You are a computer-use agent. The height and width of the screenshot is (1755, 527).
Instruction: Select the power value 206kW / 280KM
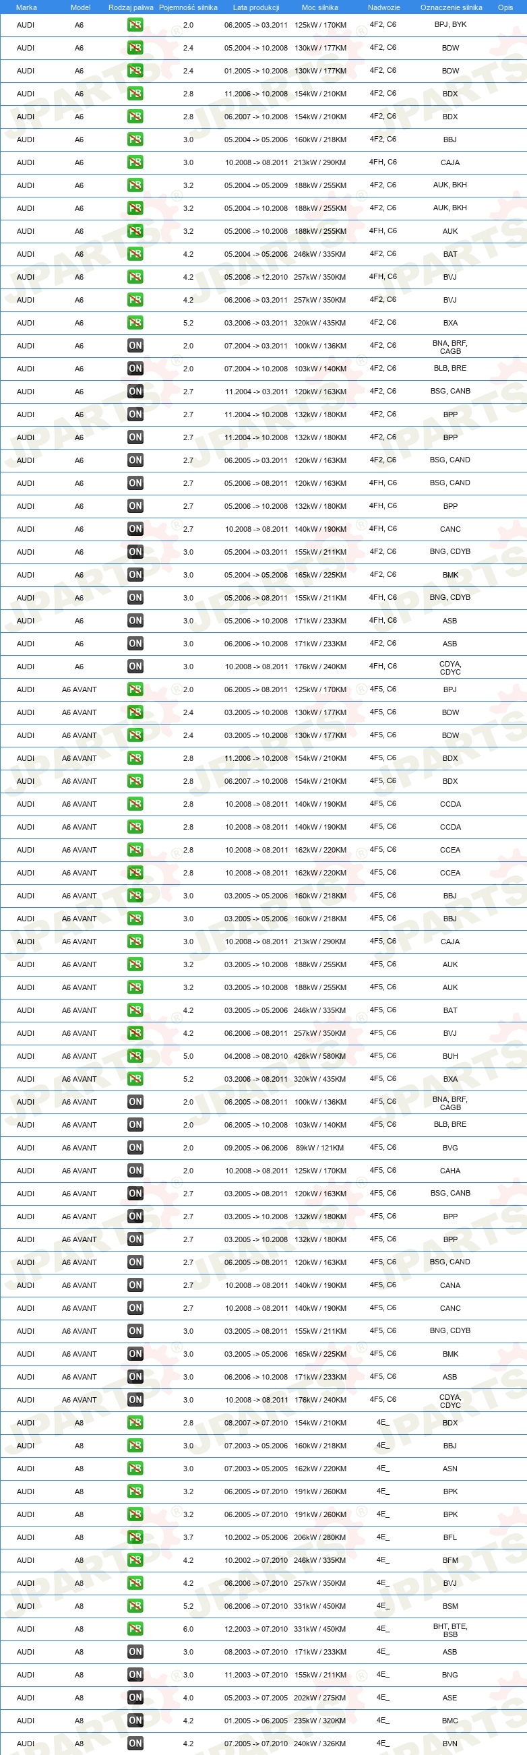pyautogui.click(x=320, y=1537)
